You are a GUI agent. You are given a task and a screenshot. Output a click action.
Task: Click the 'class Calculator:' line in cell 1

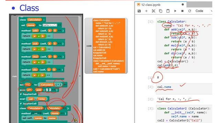click(x=172, y=22)
